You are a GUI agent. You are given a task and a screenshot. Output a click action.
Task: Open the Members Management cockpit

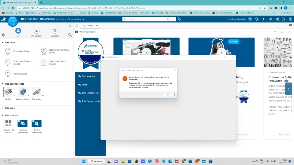[22, 123]
